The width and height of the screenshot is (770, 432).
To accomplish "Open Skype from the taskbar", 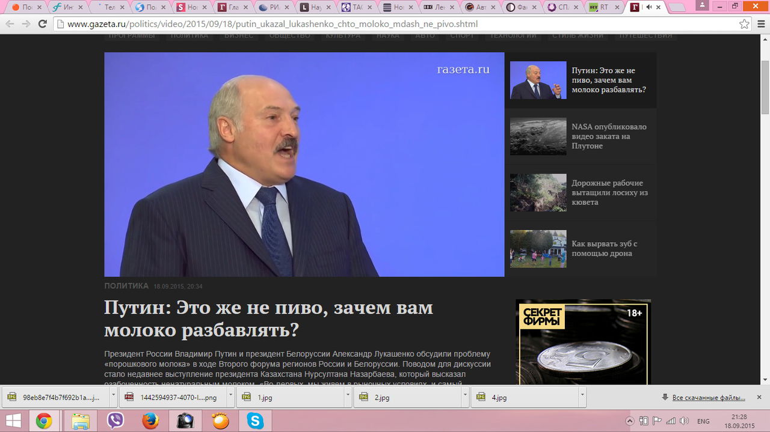I will (255, 421).
